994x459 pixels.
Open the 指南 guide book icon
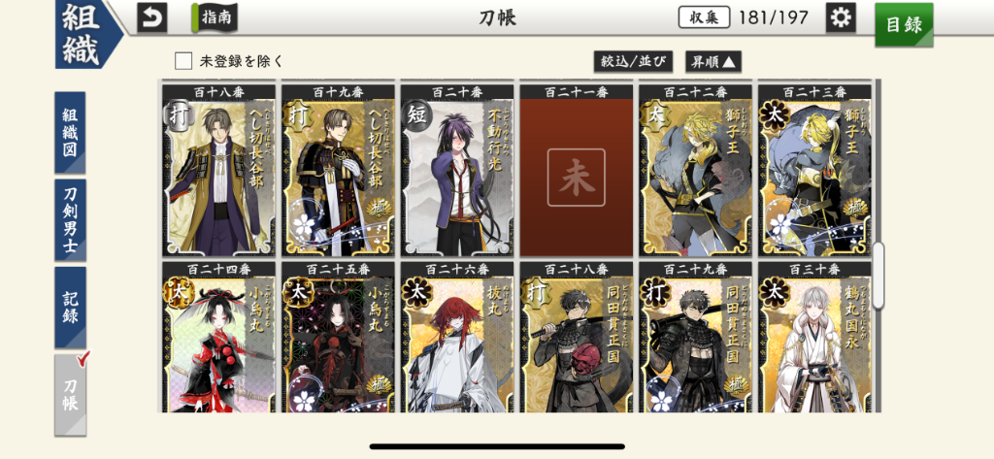point(215,17)
